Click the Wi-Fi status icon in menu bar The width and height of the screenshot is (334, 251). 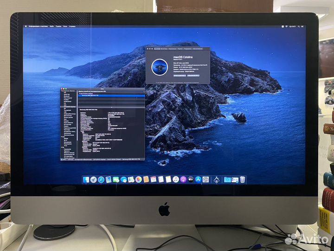pos(287,26)
